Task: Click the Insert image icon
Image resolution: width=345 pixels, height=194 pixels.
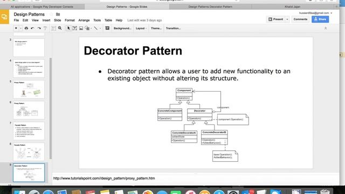Action: [x=81, y=28]
